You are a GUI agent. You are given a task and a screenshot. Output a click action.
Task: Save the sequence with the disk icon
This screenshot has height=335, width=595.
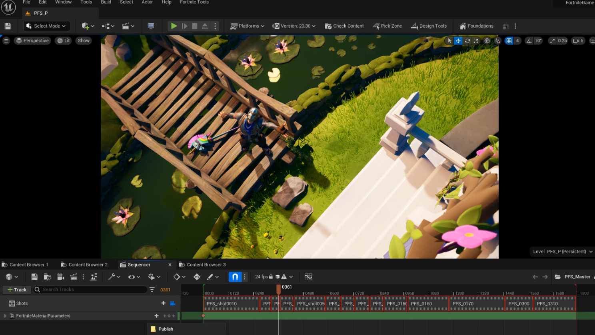coord(34,277)
